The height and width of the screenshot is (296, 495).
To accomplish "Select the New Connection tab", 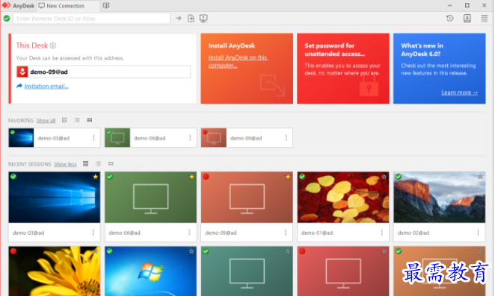I will [68, 6].
